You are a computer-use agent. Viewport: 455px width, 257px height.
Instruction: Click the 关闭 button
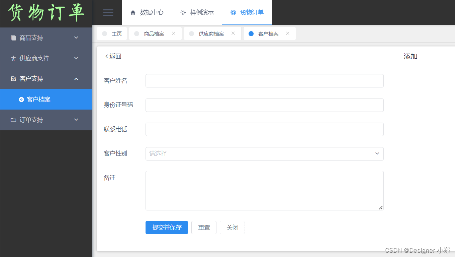click(x=232, y=228)
